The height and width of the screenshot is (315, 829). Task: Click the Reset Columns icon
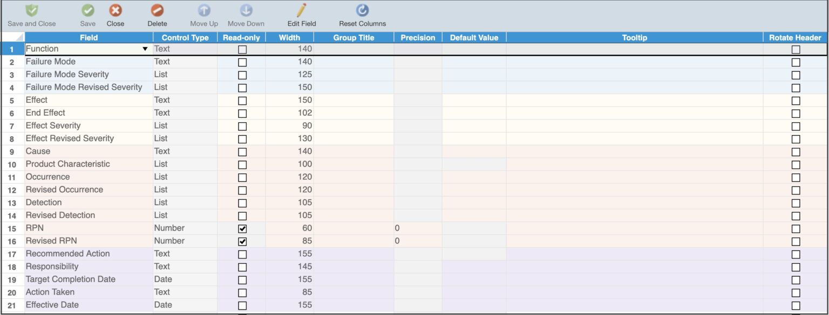pos(361,9)
